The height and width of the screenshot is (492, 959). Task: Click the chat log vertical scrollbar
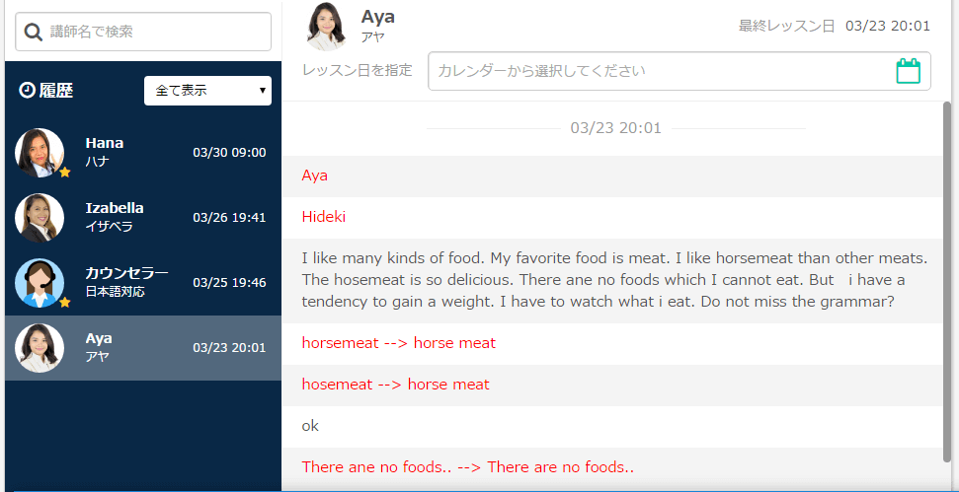pos(947,281)
